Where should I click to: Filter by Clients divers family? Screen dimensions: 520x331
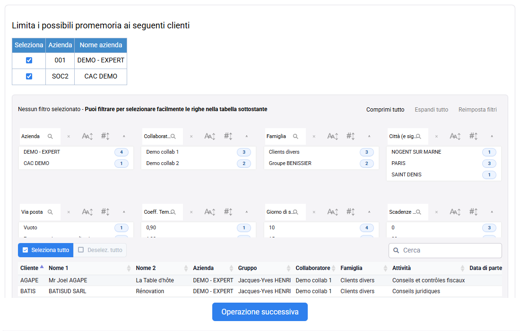pos(321,152)
